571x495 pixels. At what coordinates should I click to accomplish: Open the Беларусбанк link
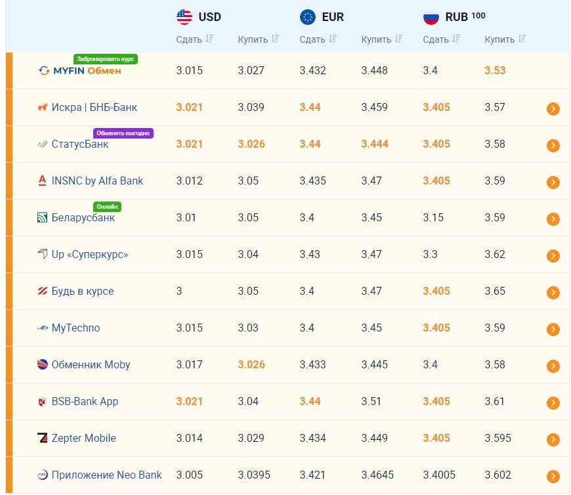(x=83, y=217)
